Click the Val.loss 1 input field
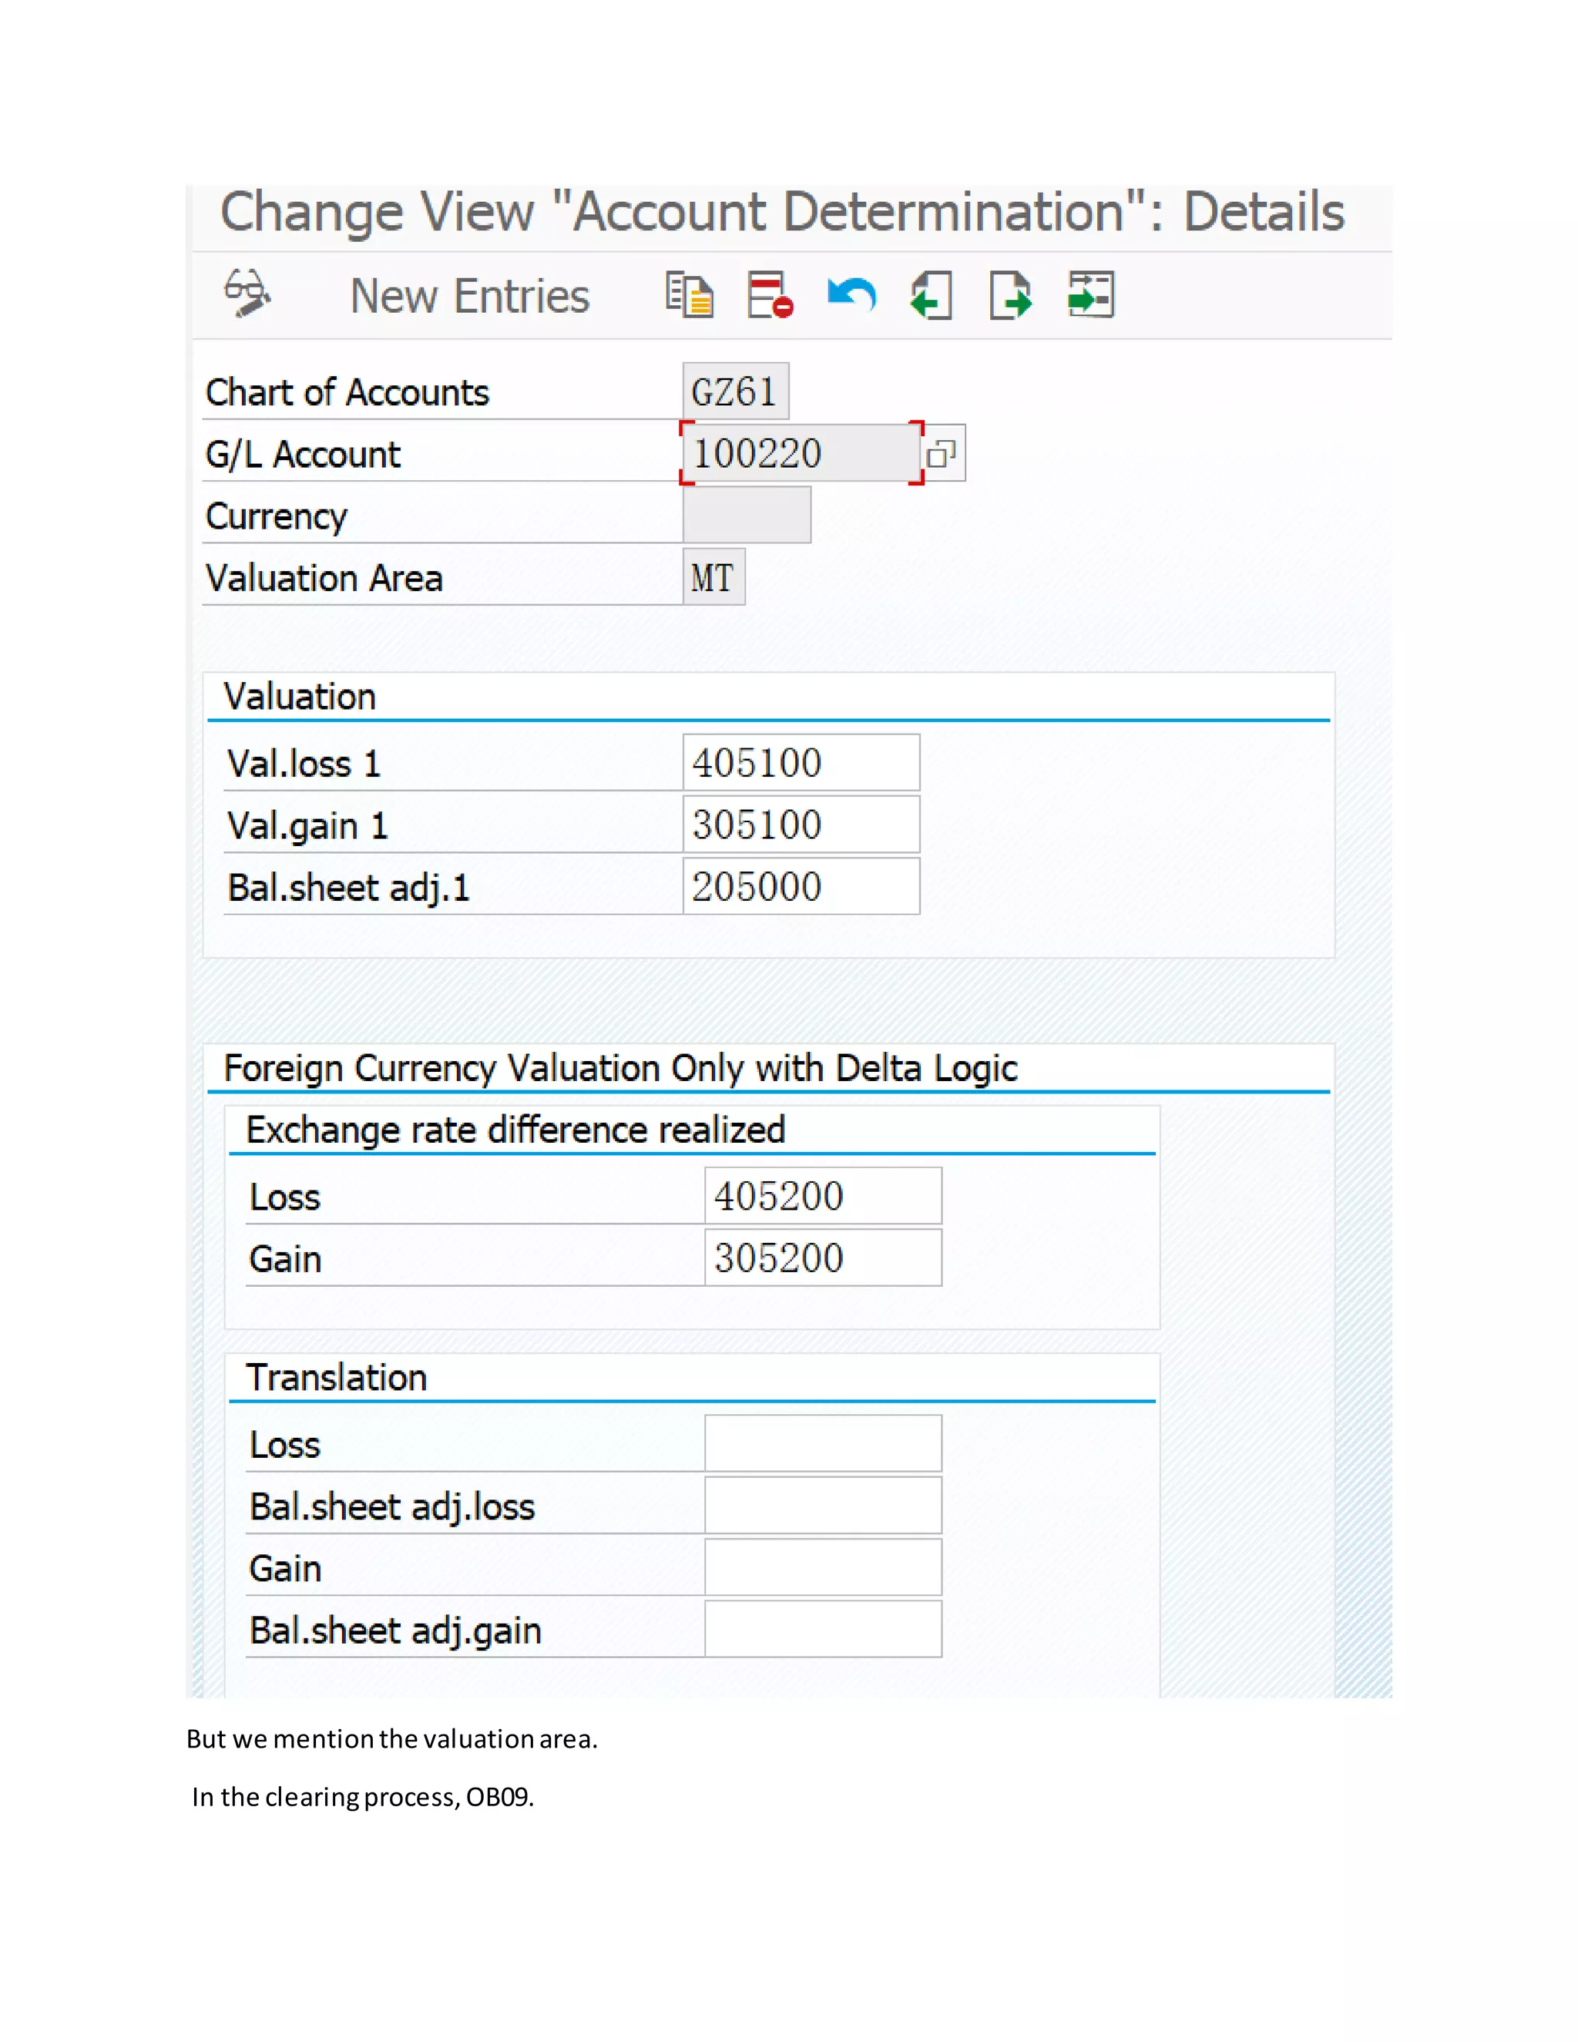The height and width of the screenshot is (2042, 1578). tap(801, 763)
